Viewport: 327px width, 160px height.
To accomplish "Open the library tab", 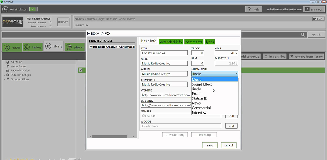I will [54, 46].
